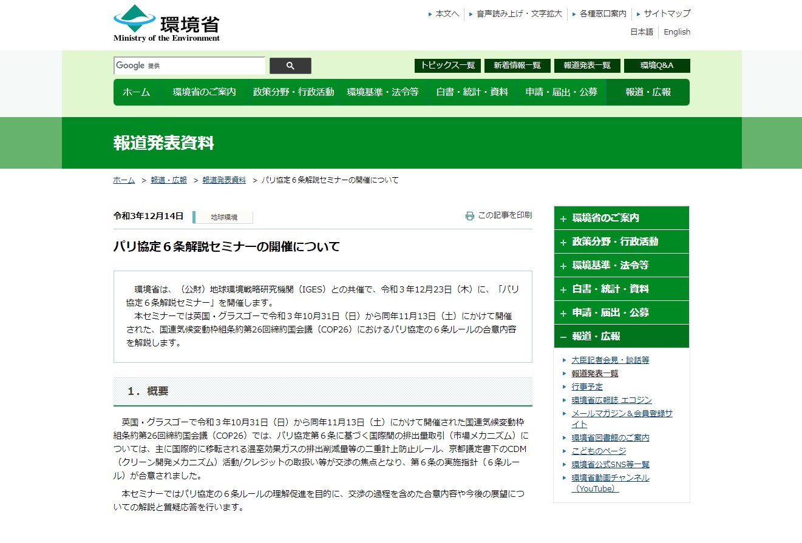Viewport: 802px width, 543px height.
Task: Focus the Google search input field
Action: click(189, 66)
